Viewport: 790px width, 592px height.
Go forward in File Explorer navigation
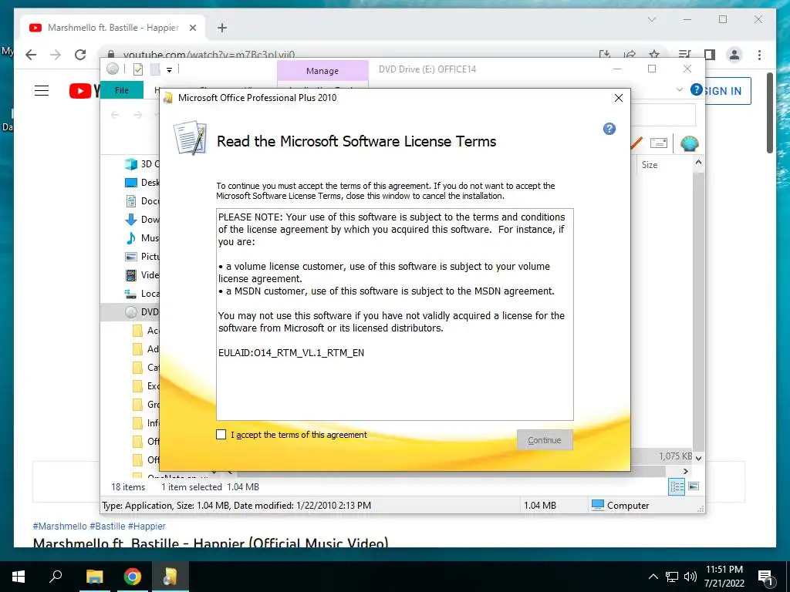[137, 116]
